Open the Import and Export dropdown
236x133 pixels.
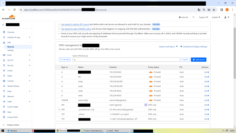point(168,47)
